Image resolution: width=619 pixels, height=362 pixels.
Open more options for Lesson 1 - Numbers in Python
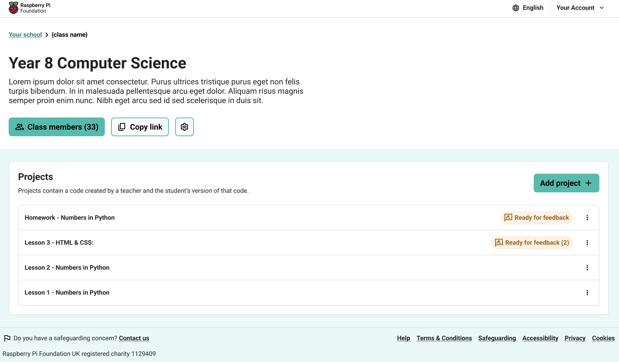tap(587, 293)
